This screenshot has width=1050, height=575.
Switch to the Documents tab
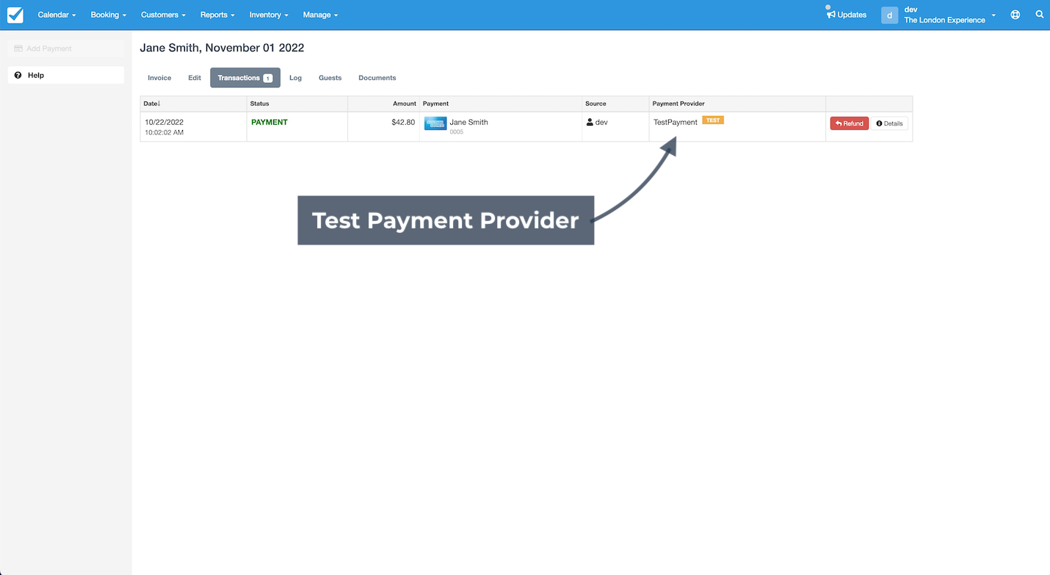(377, 78)
